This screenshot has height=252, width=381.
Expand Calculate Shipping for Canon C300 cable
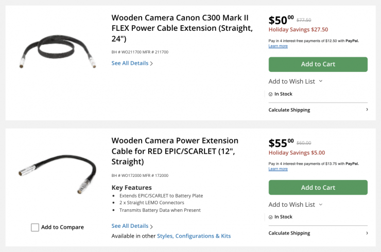coord(318,110)
